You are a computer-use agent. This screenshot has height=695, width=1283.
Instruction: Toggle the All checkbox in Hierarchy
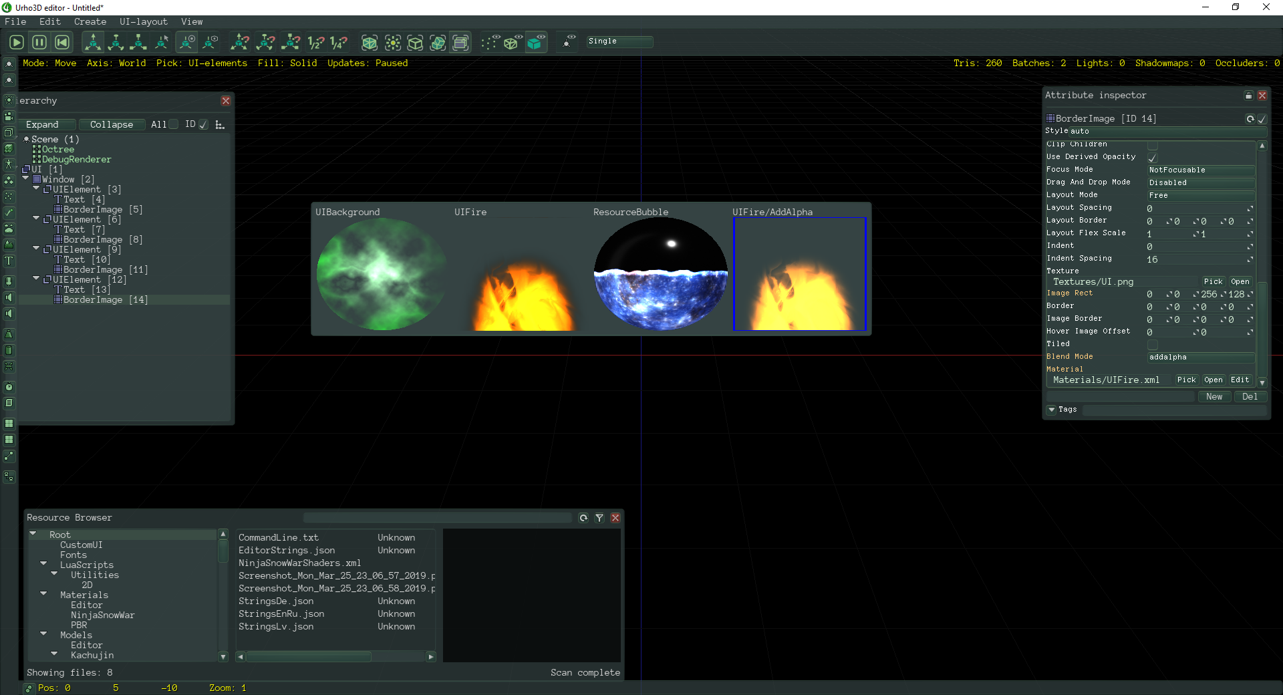[174, 124]
